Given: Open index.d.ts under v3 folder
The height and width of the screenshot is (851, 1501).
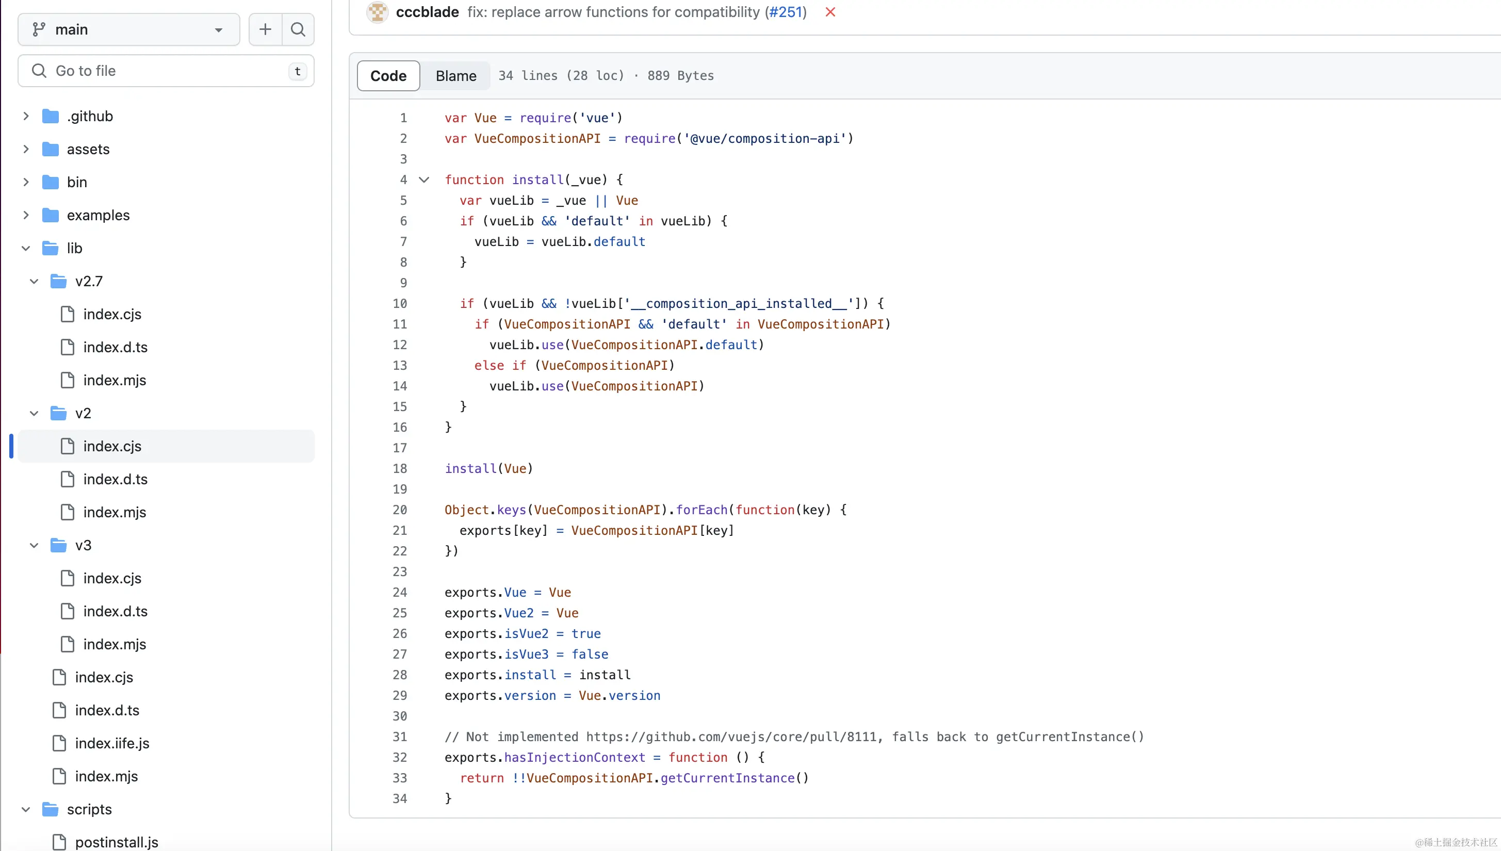Looking at the screenshot, I should 115,611.
